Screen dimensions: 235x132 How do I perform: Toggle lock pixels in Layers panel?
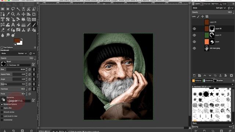pos(198,16)
